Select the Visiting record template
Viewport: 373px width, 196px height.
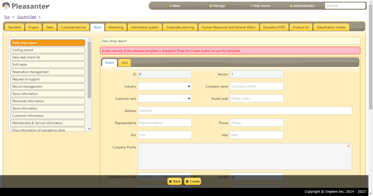[48, 50]
